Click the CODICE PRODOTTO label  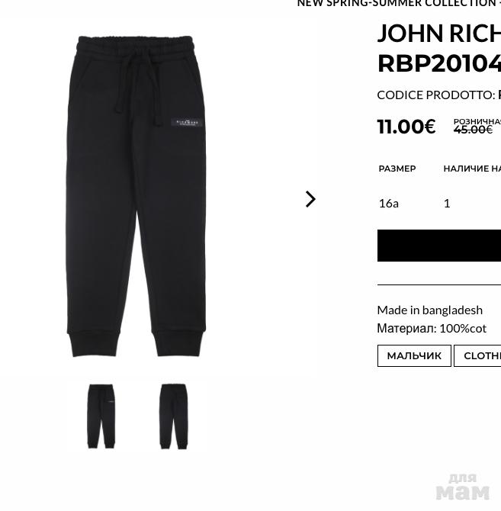point(435,95)
